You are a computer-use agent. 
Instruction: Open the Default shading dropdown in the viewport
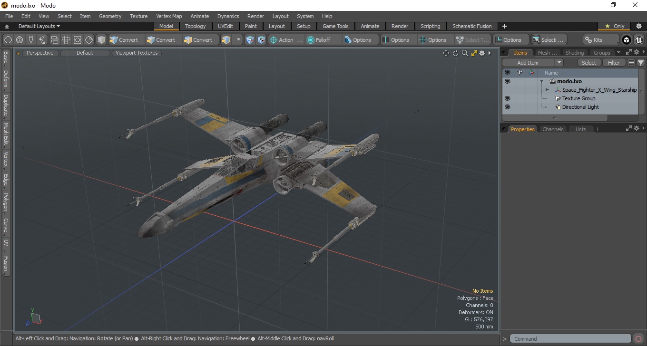coord(85,53)
